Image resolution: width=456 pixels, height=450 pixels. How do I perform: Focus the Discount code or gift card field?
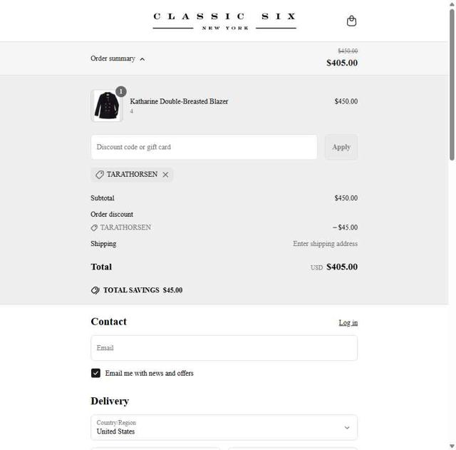204,147
